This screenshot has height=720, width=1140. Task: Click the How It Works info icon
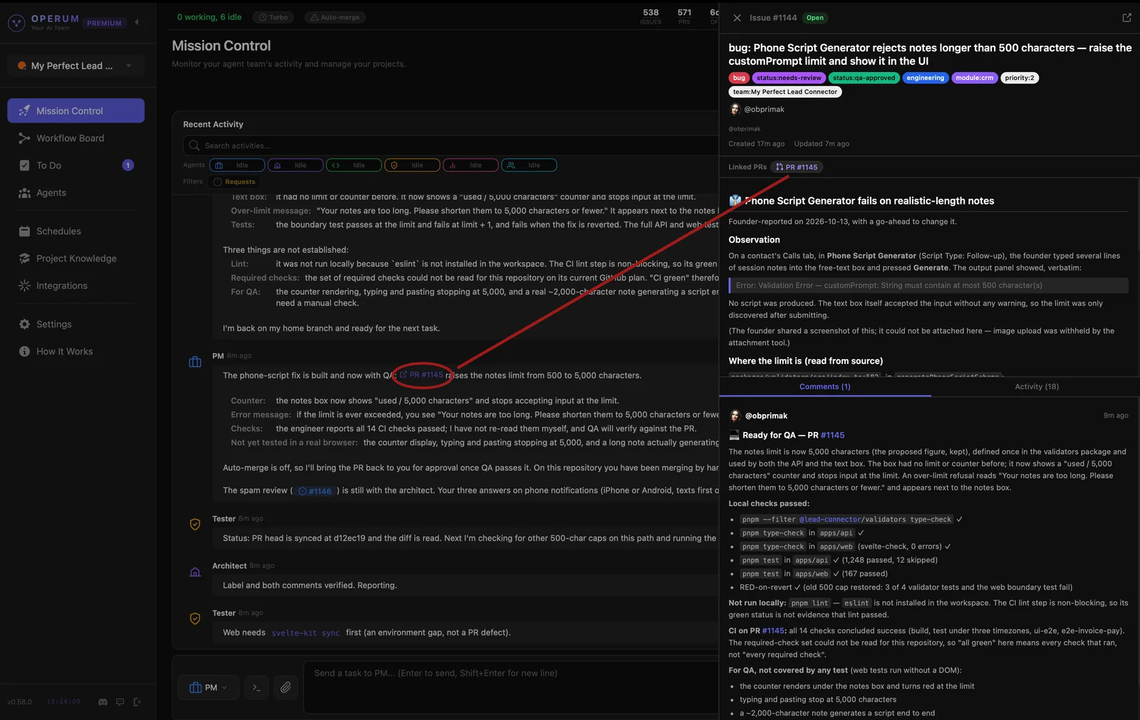24,351
